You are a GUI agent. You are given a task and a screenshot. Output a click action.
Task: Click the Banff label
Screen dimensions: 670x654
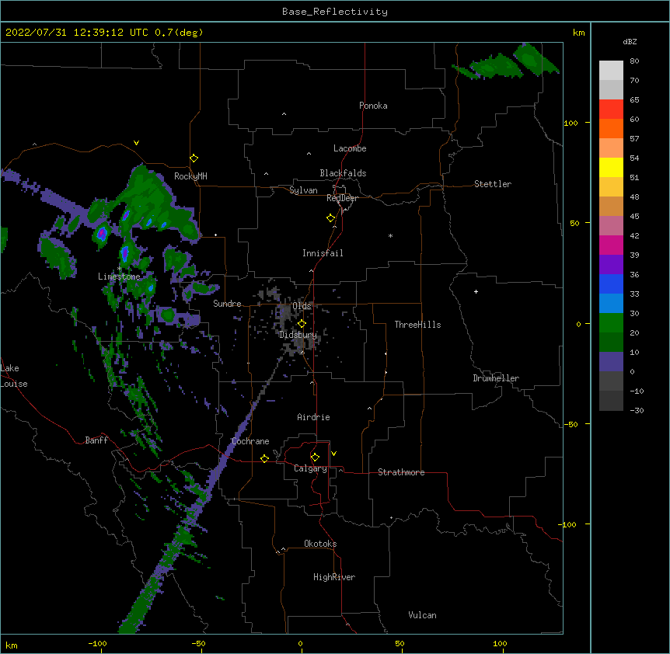[x=96, y=440]
